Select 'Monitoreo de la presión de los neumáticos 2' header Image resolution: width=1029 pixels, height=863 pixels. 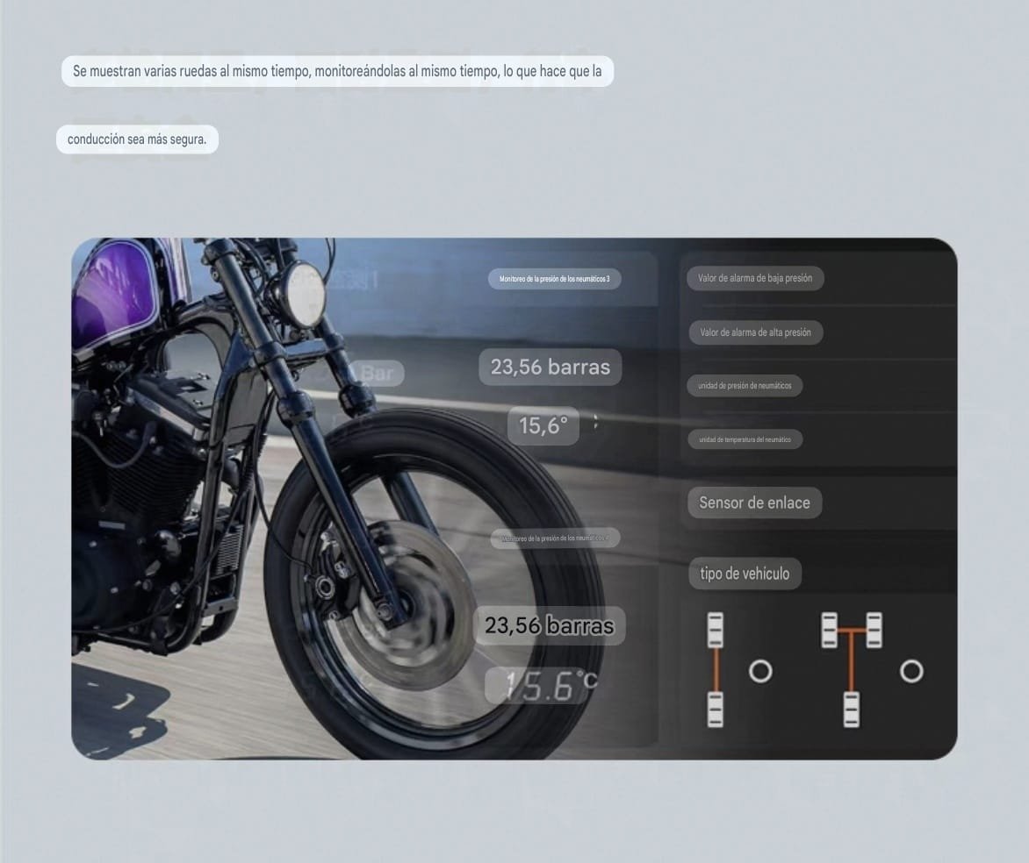point(554,538)
